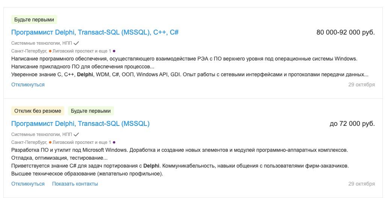Click Откликнуться on the second vacancy

point(28,184)
